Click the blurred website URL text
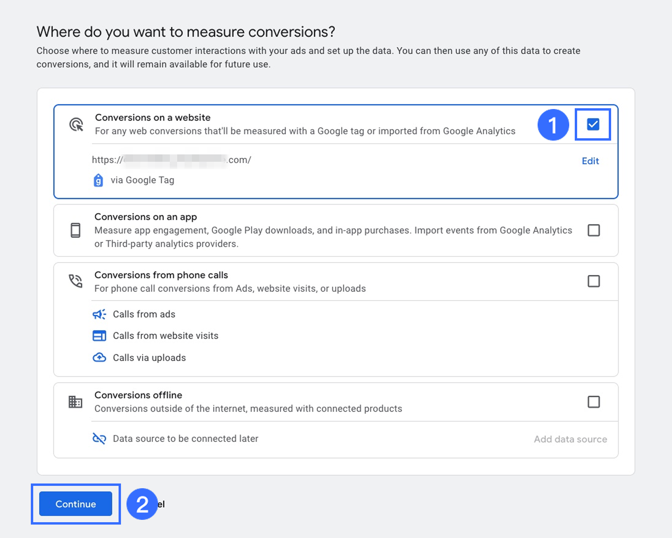The height and width of the screenshot is (538, 672). coord(172,160)
